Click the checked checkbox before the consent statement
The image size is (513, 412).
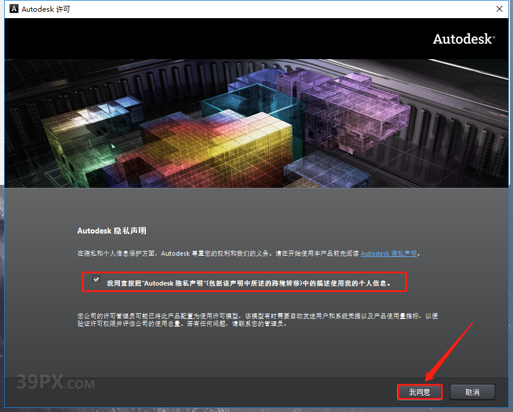tap(95, 280)
